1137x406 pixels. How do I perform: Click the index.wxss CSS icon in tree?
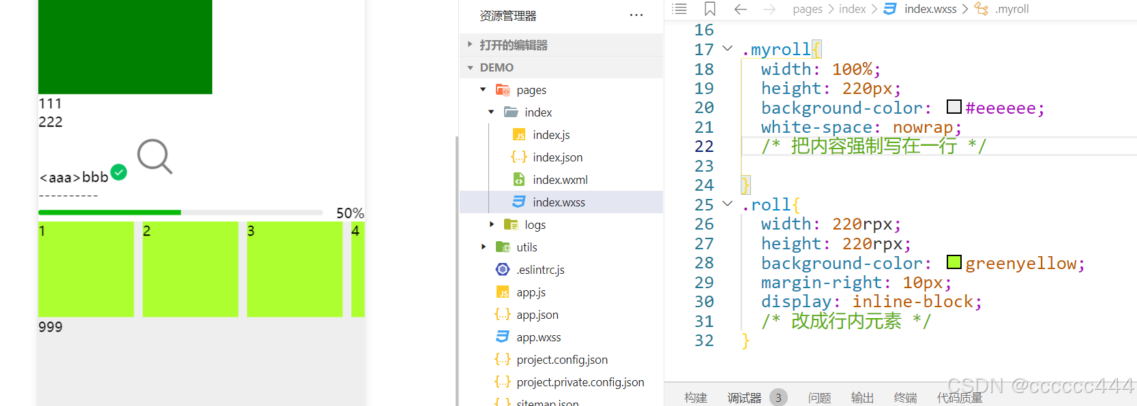[x=519, y=202]
